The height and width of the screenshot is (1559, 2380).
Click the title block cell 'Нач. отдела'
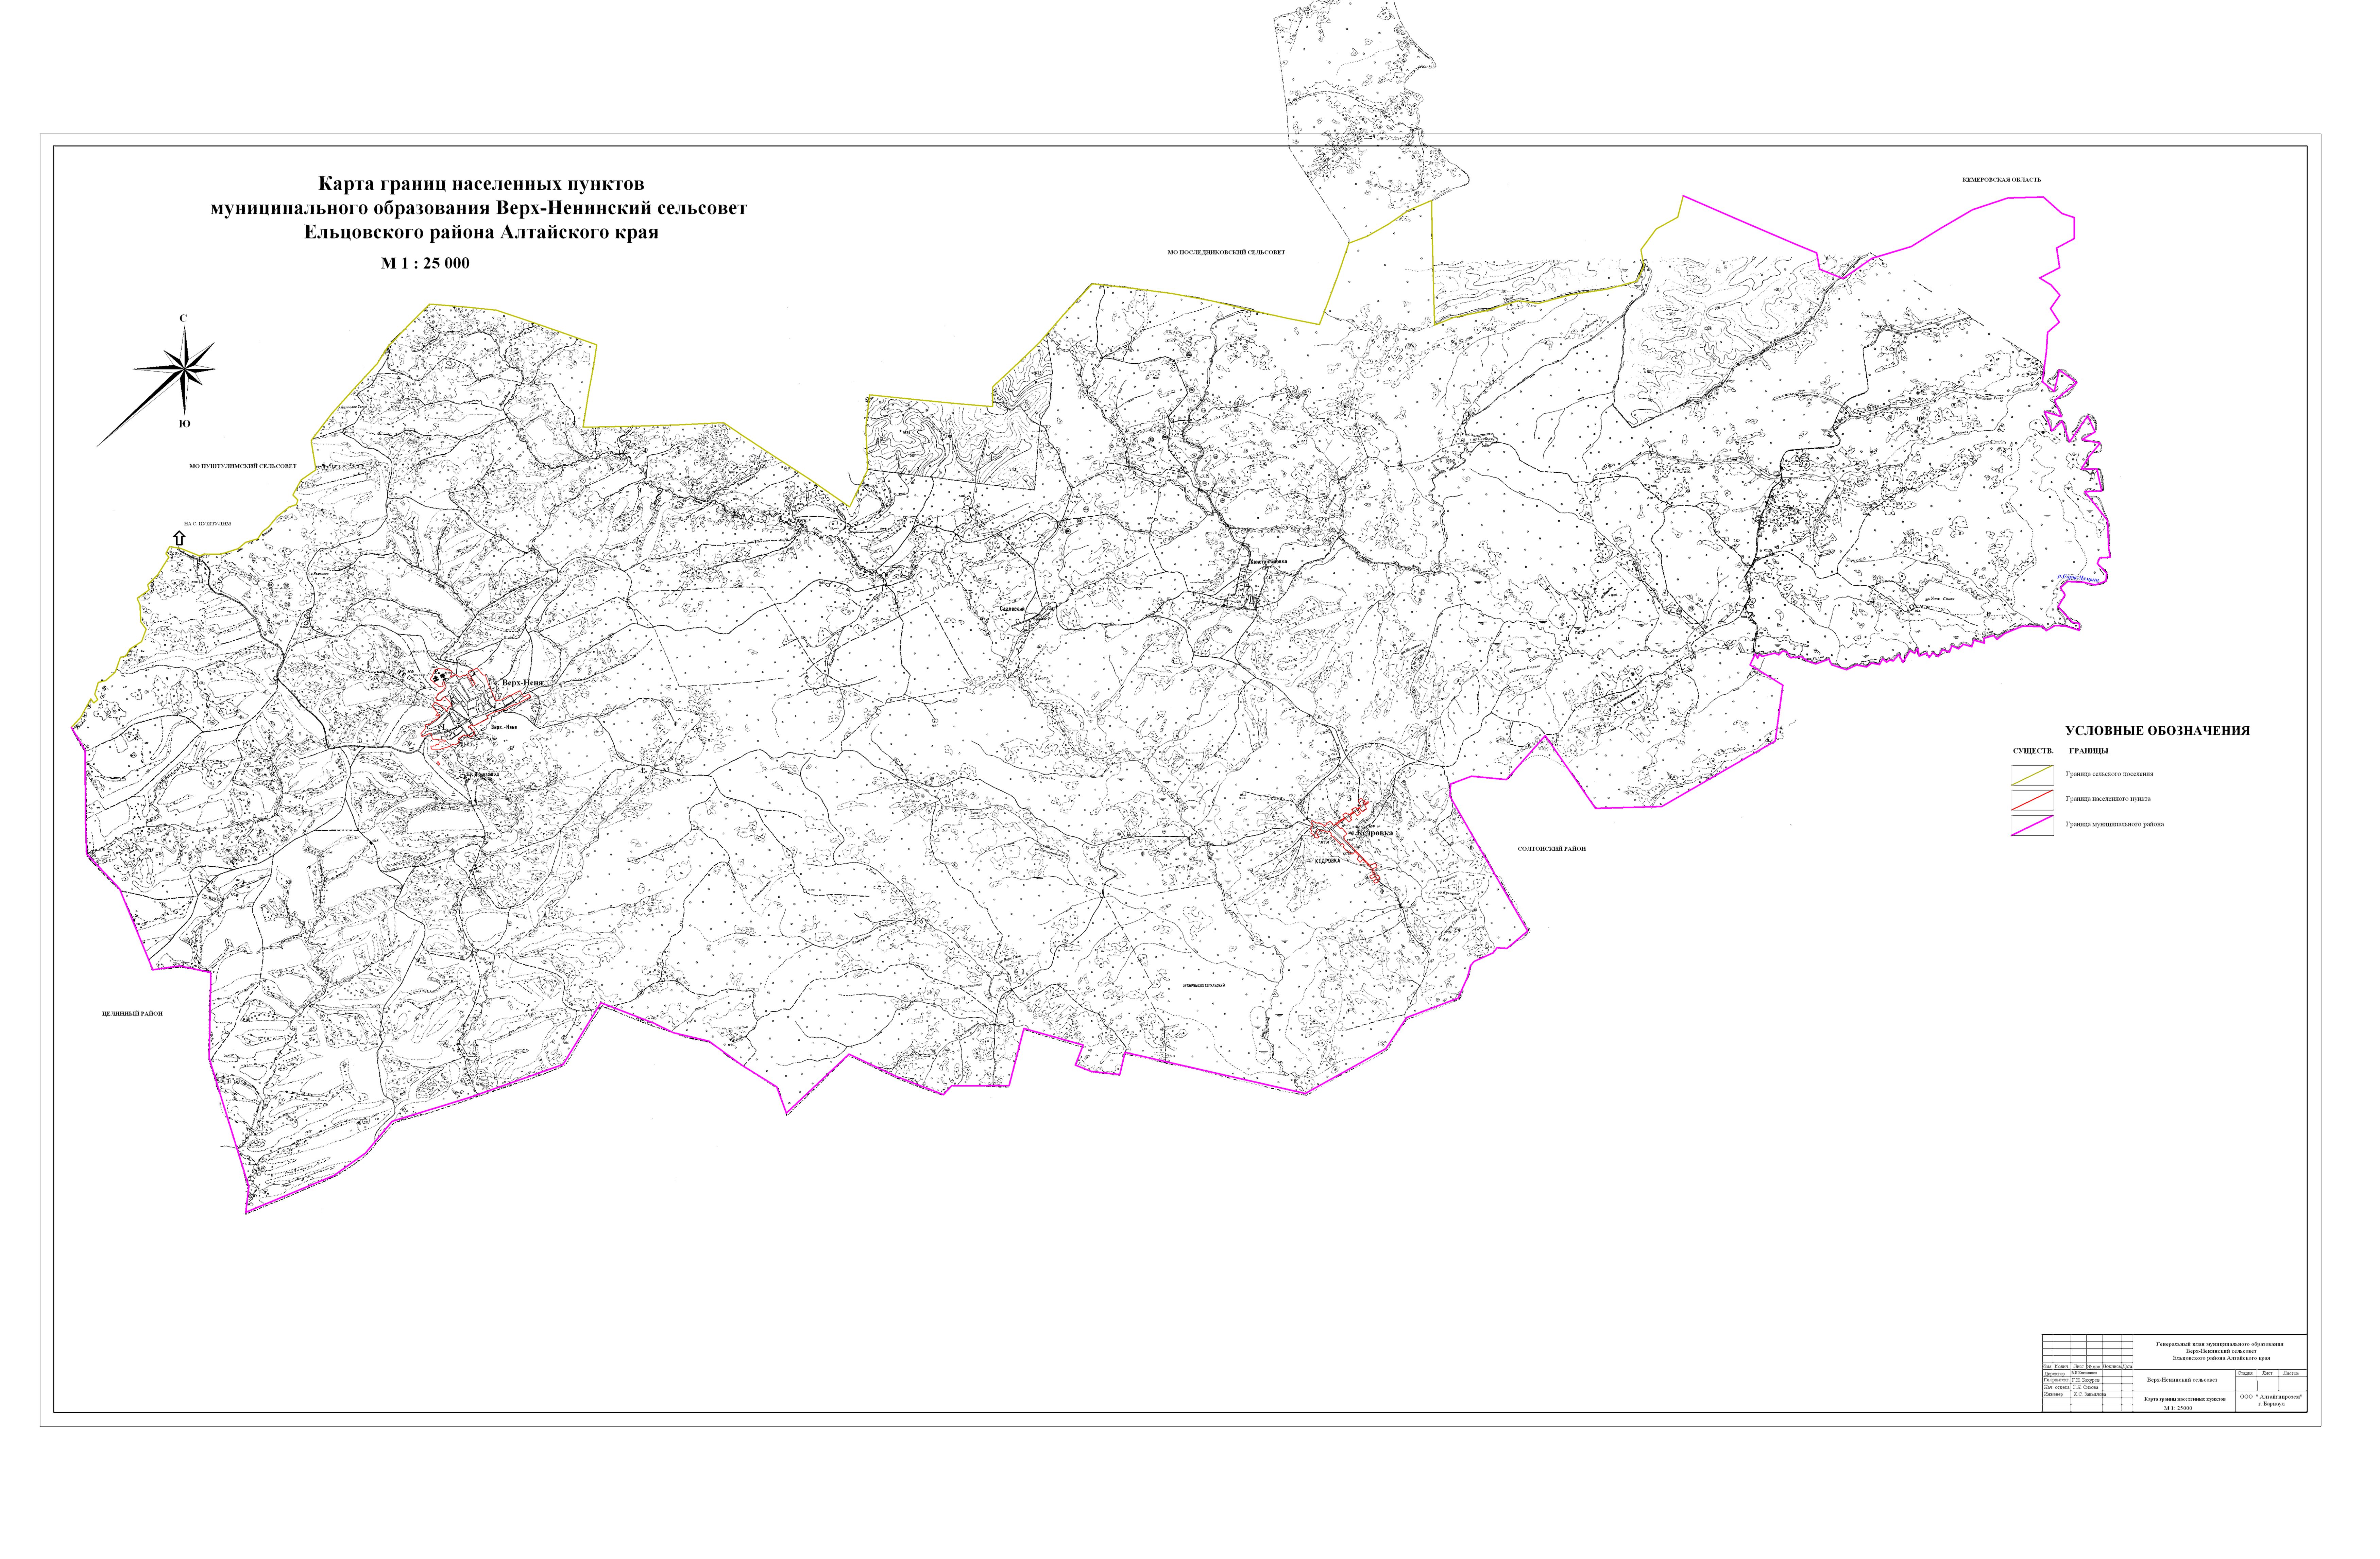2057,1387
